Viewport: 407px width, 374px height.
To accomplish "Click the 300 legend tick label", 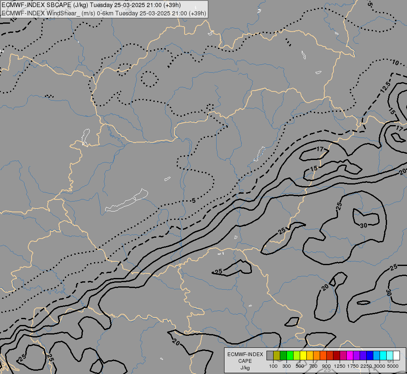I will coord(286,366).
